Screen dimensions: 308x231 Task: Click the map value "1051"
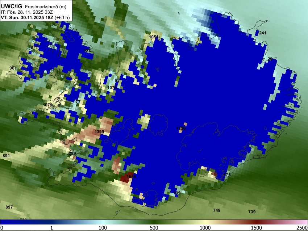click(x=154, y=37)
